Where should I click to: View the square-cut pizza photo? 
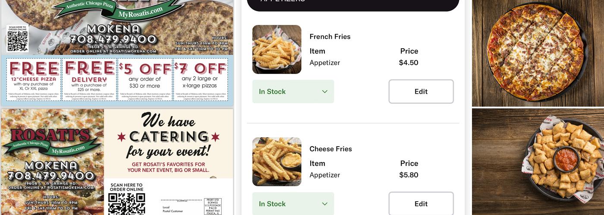[x=538, y=52]
